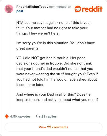107x136 pixels.
Task: Click the paragraph beginning "YOU did NOT get her"
Action: click(x=57, y=71)
